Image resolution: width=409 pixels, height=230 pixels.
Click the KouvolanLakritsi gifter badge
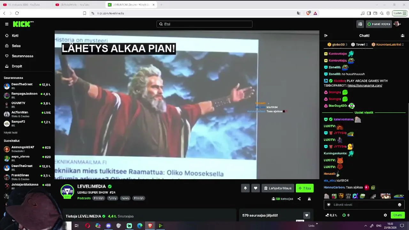tap(388, 44)
